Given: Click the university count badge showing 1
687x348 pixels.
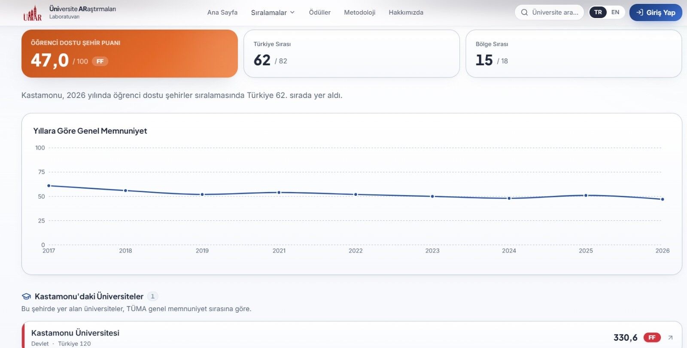Looking at the screenshot, I should pos(152,296).
